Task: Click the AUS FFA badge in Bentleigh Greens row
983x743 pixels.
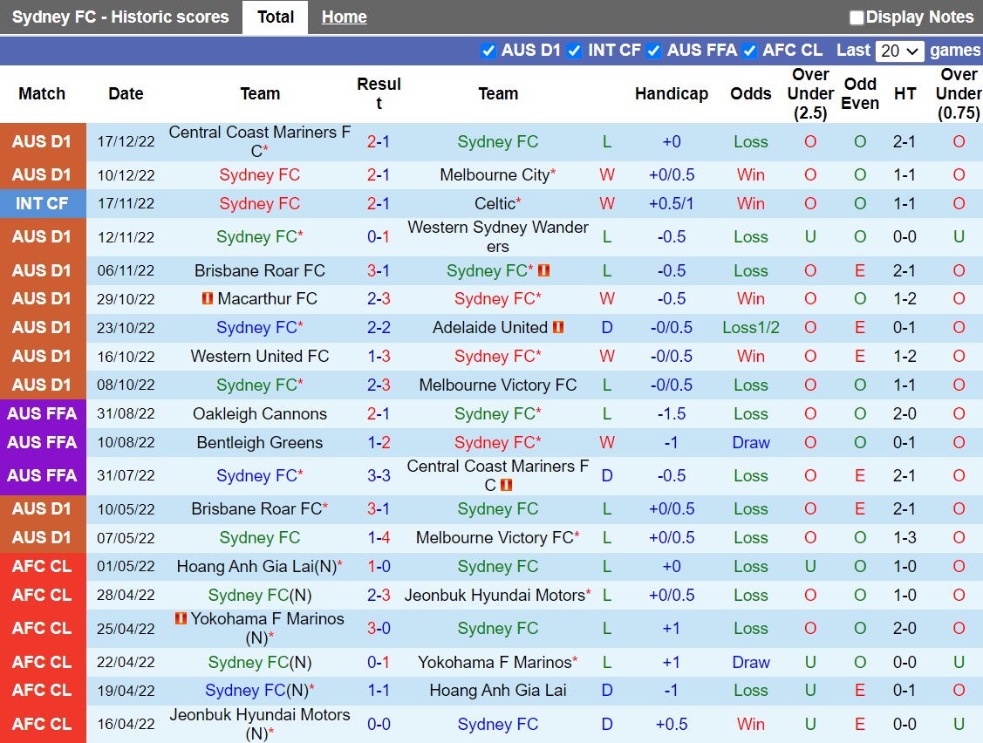Action: [x=42, y=443]
